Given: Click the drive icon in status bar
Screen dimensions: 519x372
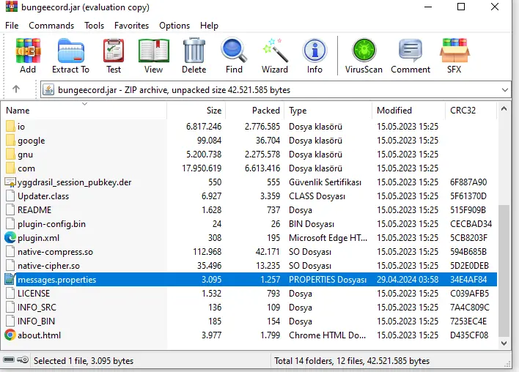Looking at the screenshot, I should pyautogui.click(x=9, y=360).
